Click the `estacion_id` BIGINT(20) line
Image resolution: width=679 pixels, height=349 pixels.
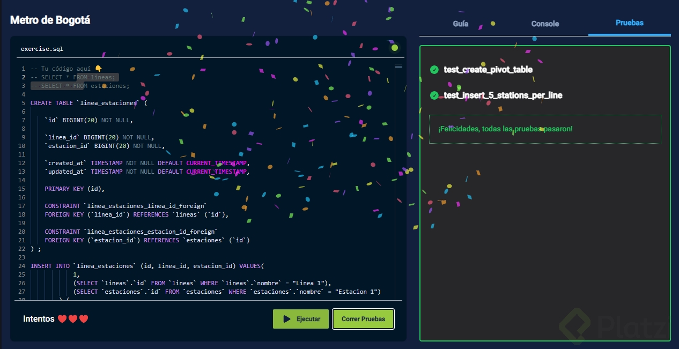105,146
